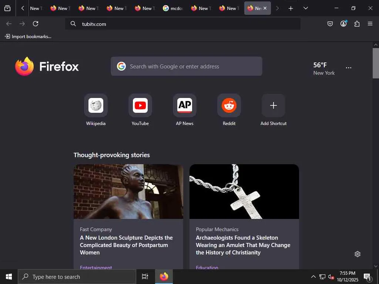Open the AP News shortcut
Viewport: 379px width, 284px height.
185,110
